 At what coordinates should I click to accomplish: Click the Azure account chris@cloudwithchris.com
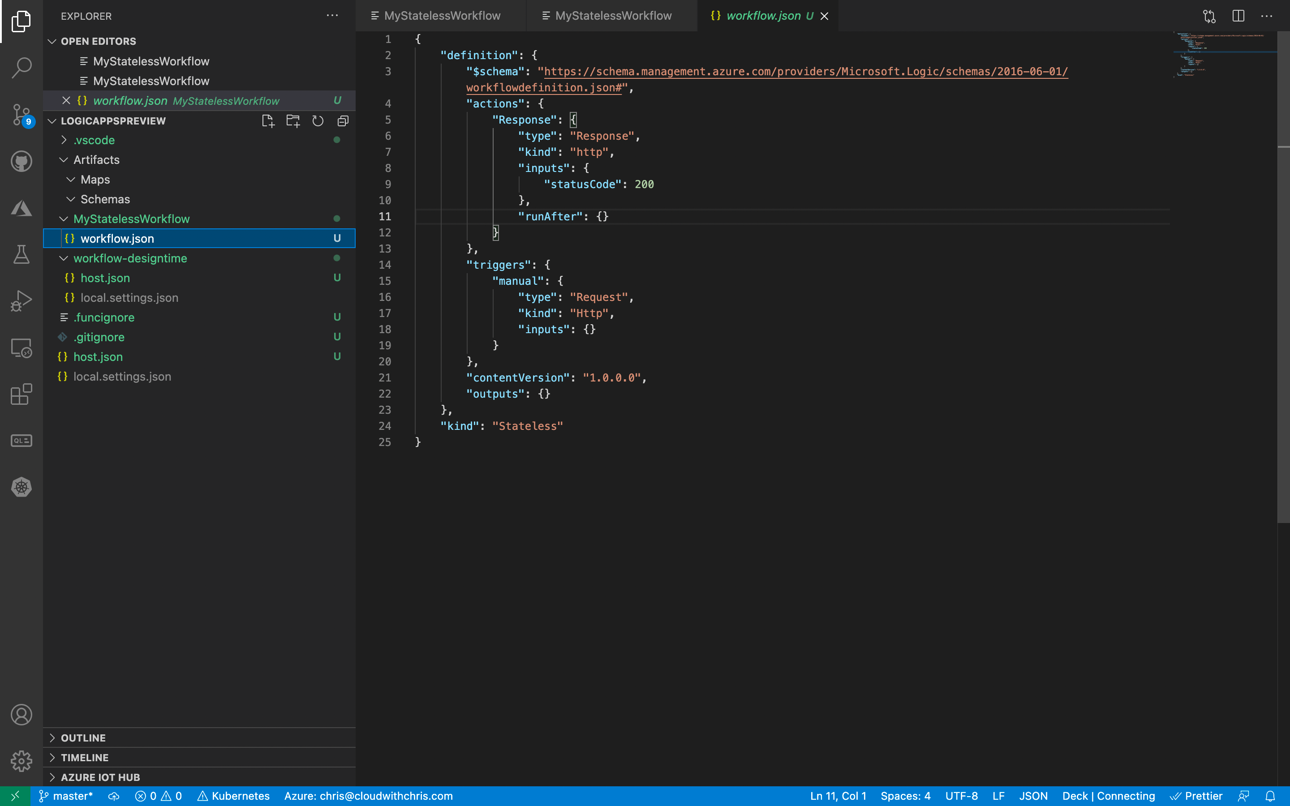click(x=368, y=795)
